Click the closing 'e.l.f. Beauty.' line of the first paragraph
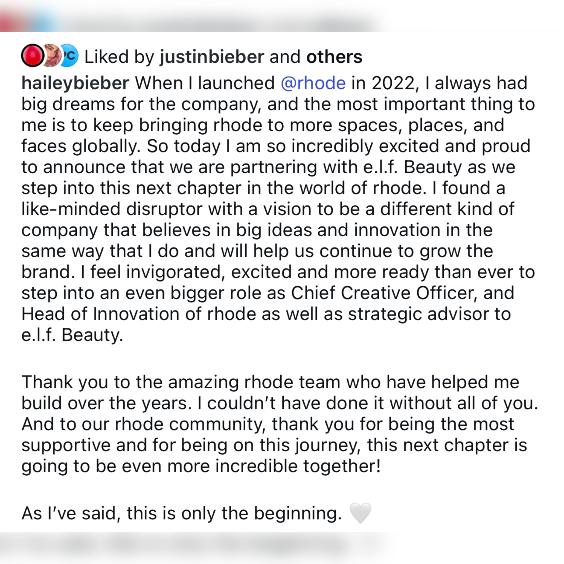The image size is (564, 564). 72,335
